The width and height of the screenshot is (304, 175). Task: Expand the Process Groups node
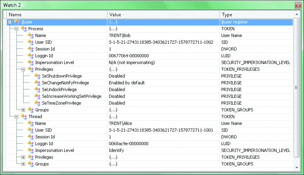23,110
